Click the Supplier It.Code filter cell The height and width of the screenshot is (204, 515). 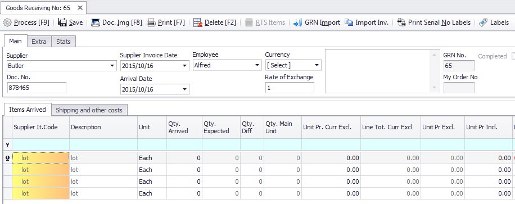point(40,144)
